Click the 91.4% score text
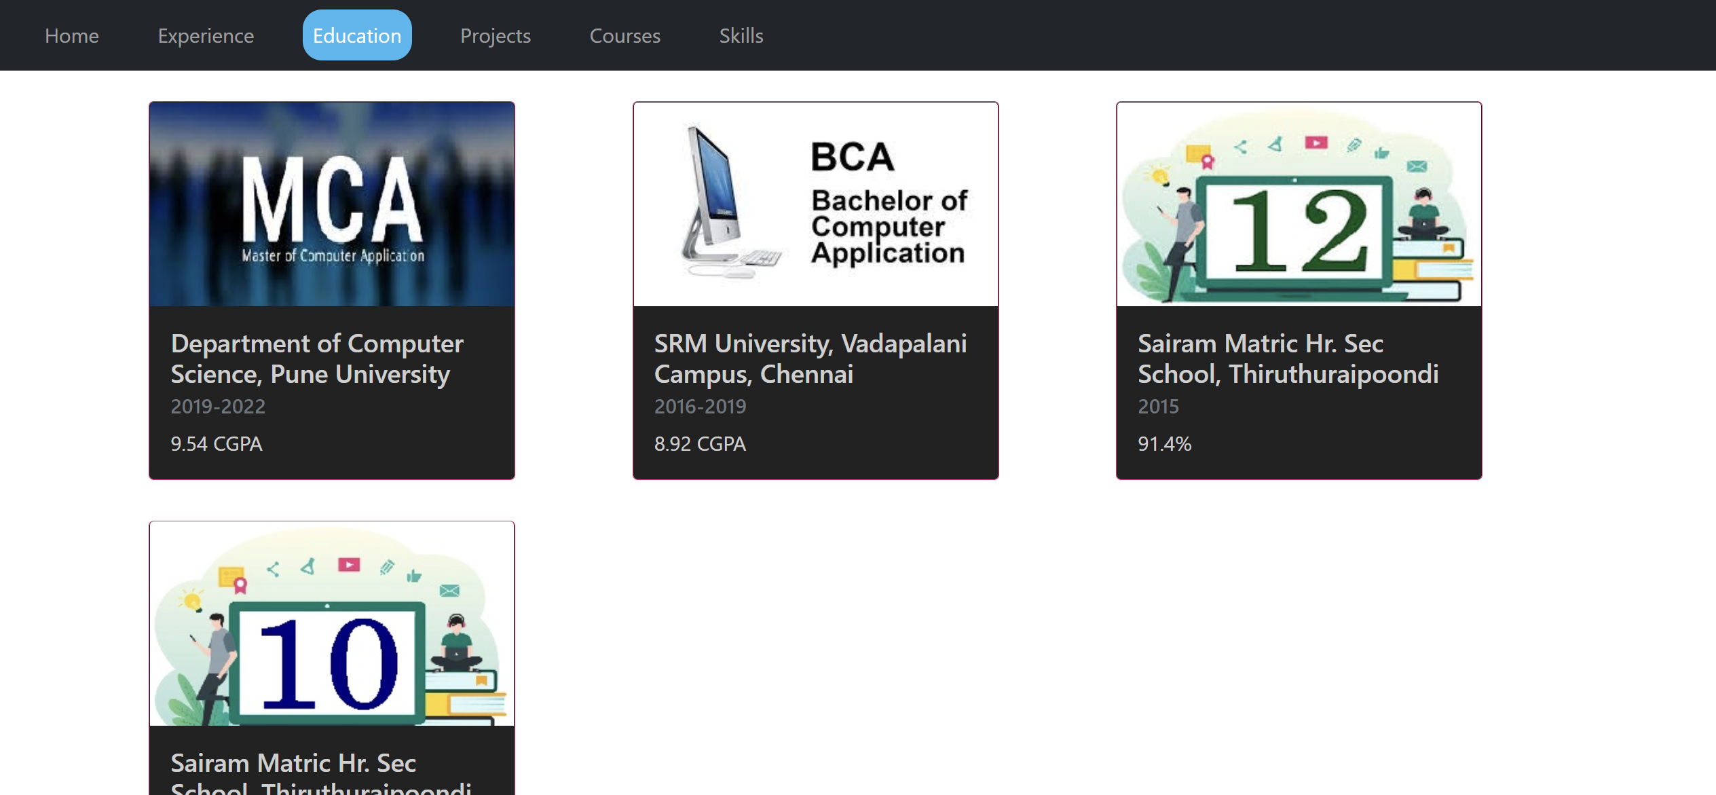The image size is (1716, 795). tap(1164, 443)
